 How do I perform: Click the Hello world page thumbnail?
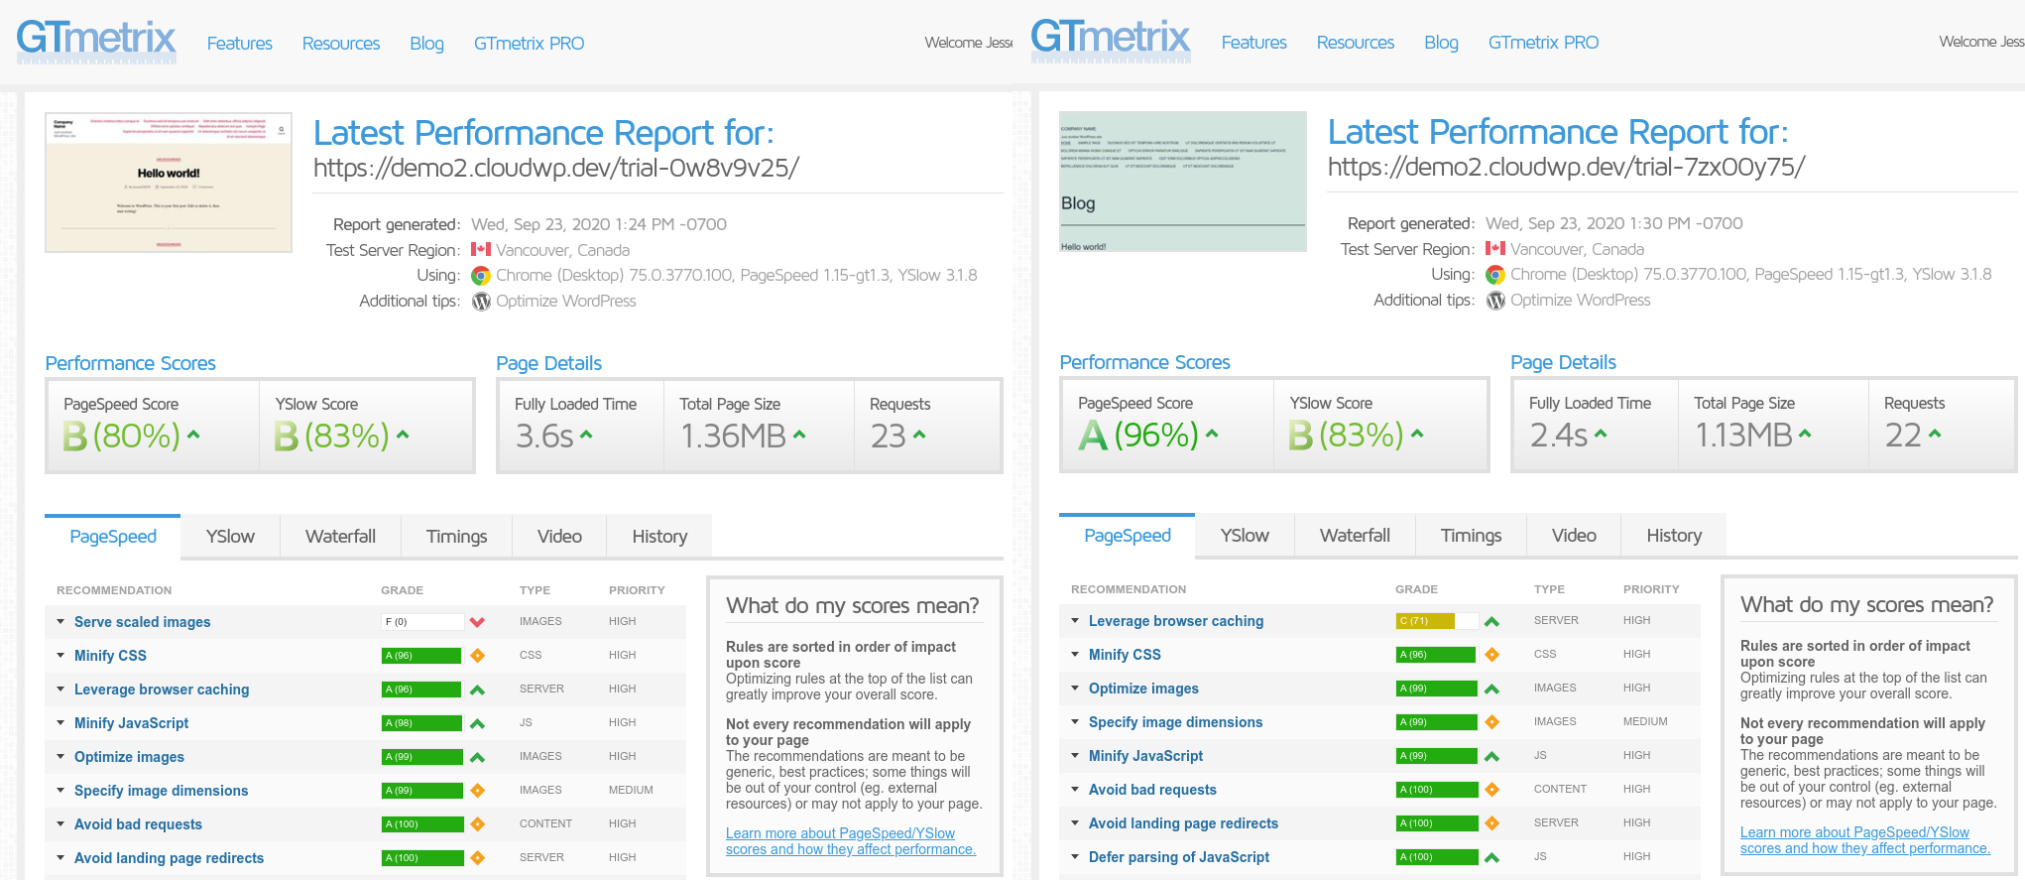point(169,183)
